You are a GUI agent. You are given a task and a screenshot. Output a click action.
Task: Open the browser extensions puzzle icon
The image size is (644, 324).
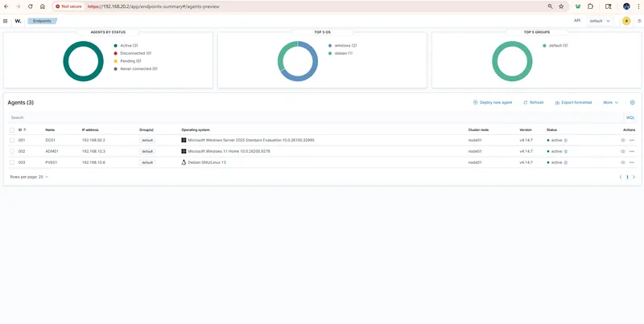591,6
